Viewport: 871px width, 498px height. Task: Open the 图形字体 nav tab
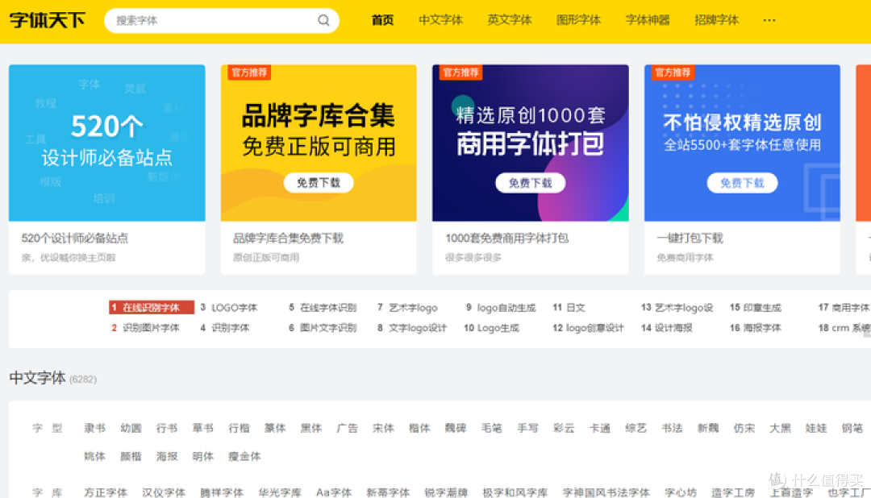point(578,20)
